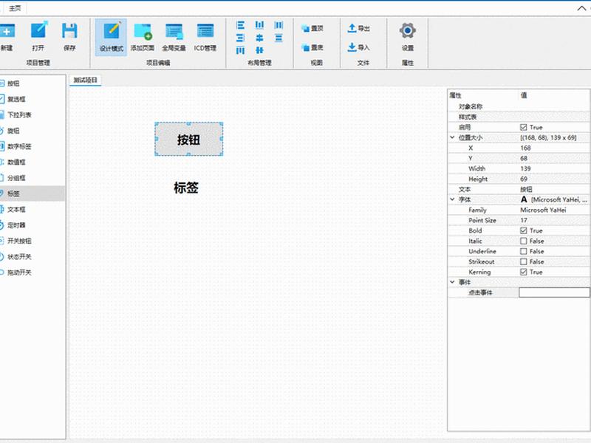Collapse the 位置大小 property group
Viewport: 591px width, 443px height.
coord(452,137)
